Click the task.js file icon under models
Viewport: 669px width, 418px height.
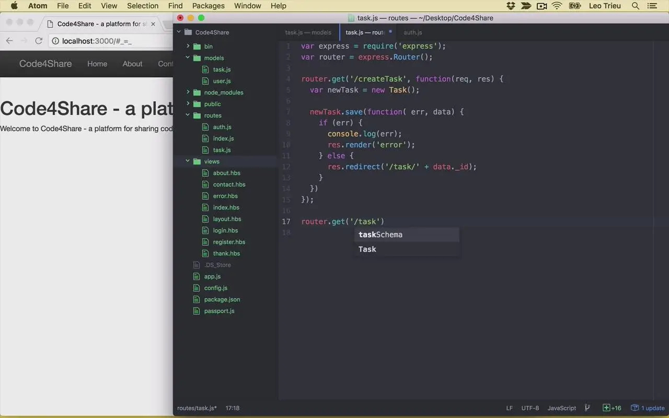click(x=206, y=69)
